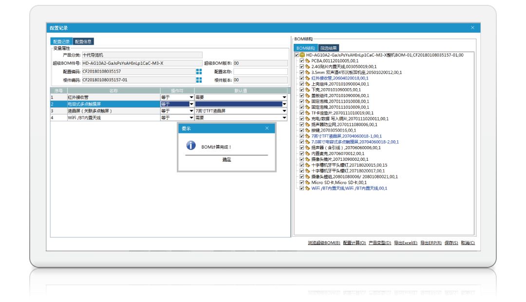
Task: Switch to the 筛选结果 tab
Action: [x=328, y=48]
